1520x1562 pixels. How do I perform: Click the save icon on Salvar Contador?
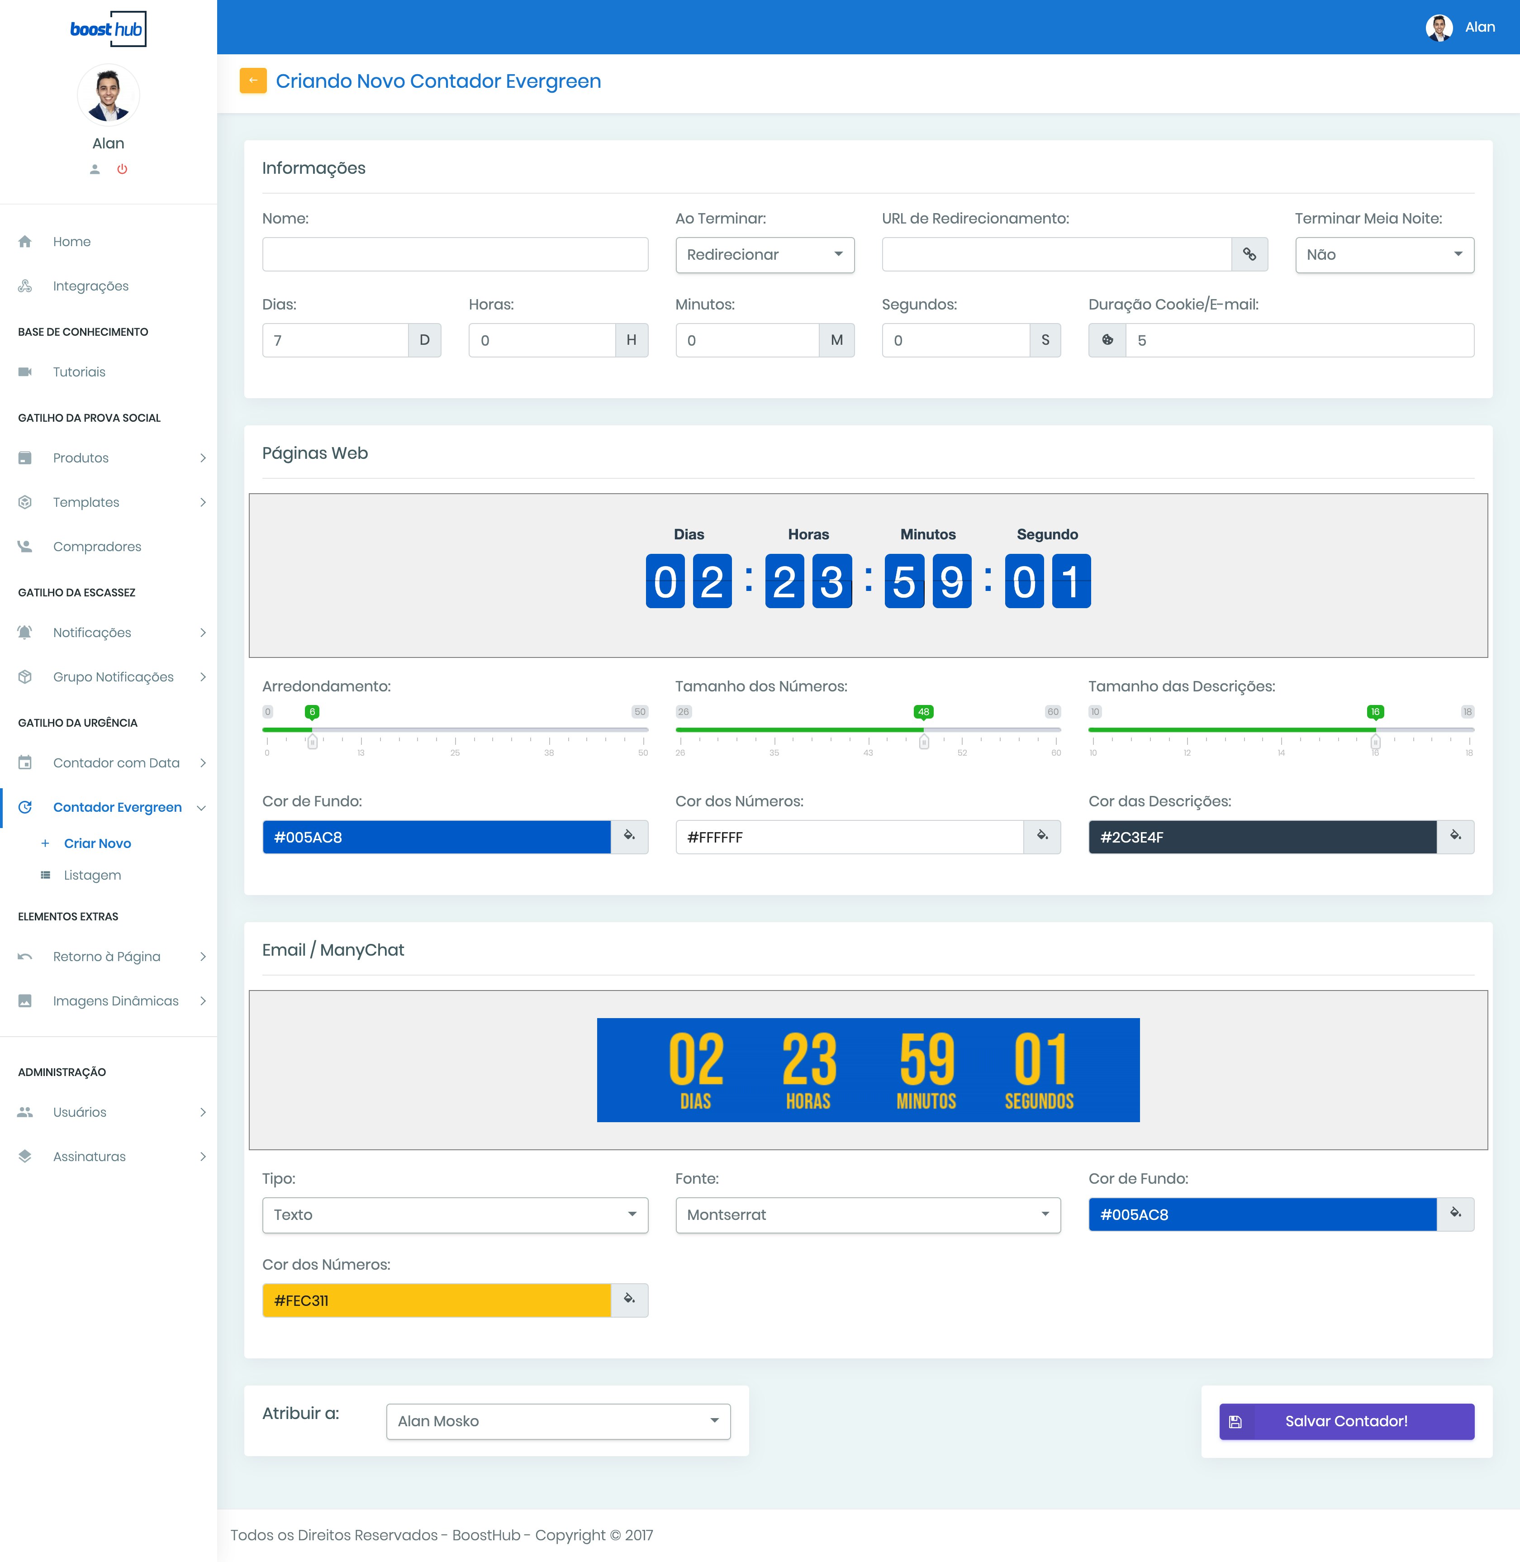click(x=1236, y=1421)
